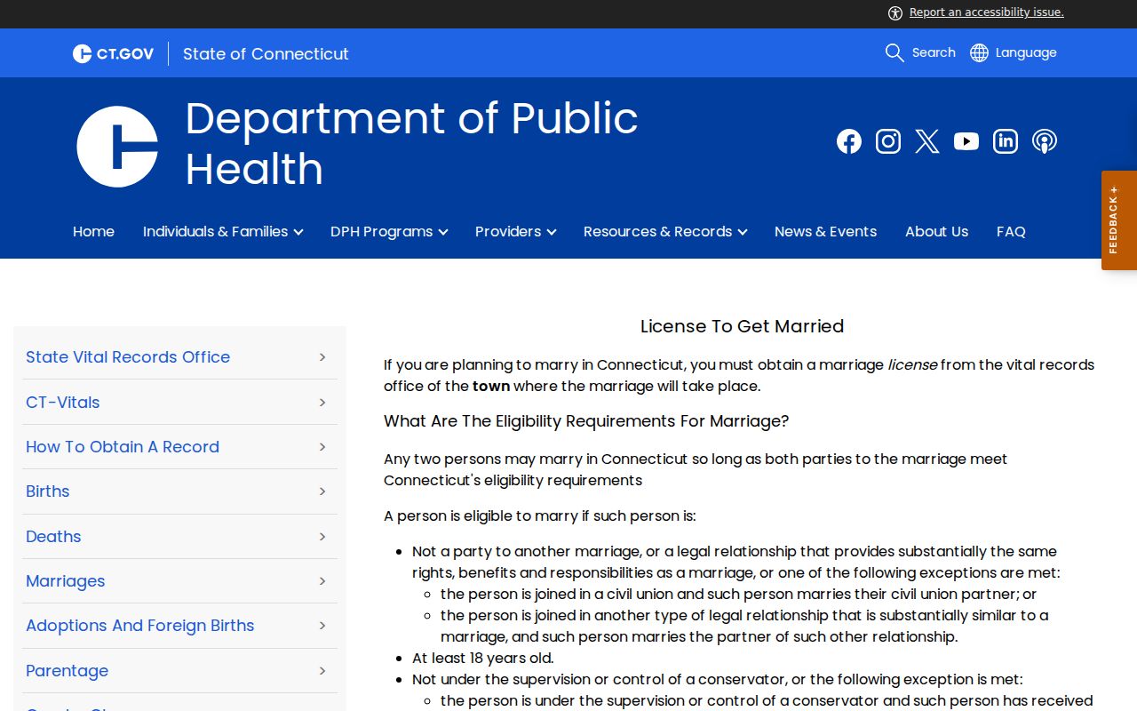The image size is (1137, 711).
Task: Expand DPH Programs menu
Action: tap(389, 231)
